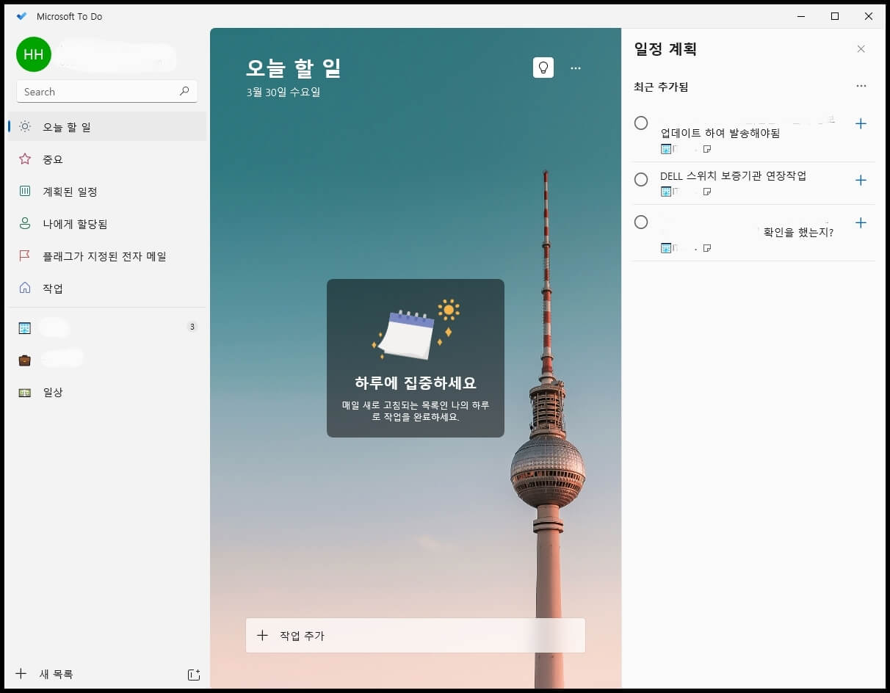Add DELL 스위치 task to today with plus
The width and height of the screenshot is (890, 693).
tap(861, 180)
